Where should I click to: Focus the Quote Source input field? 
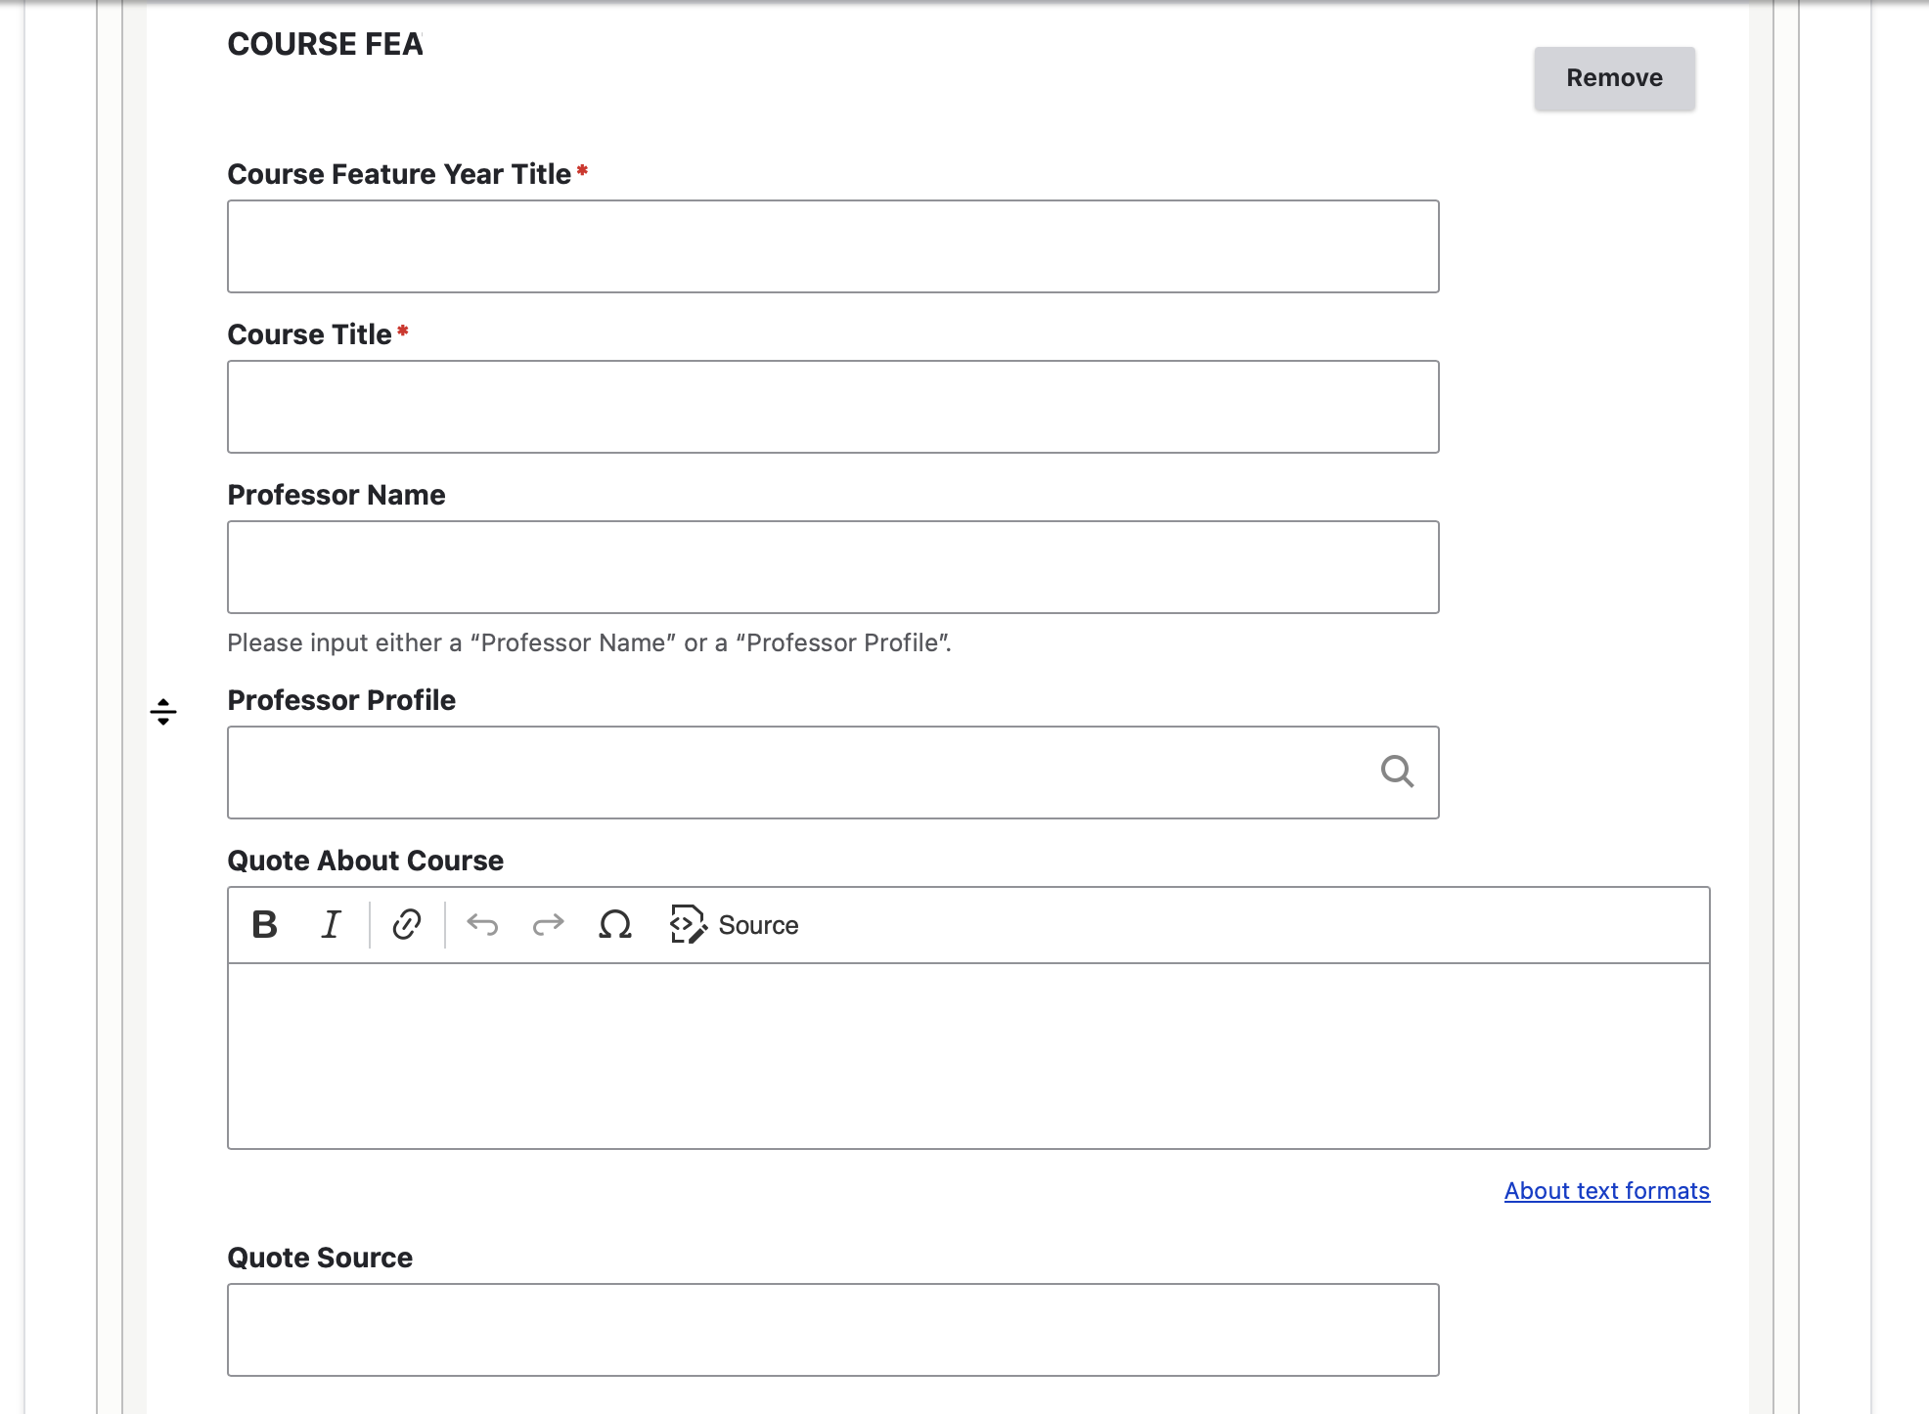click(x=833, y=1330)
